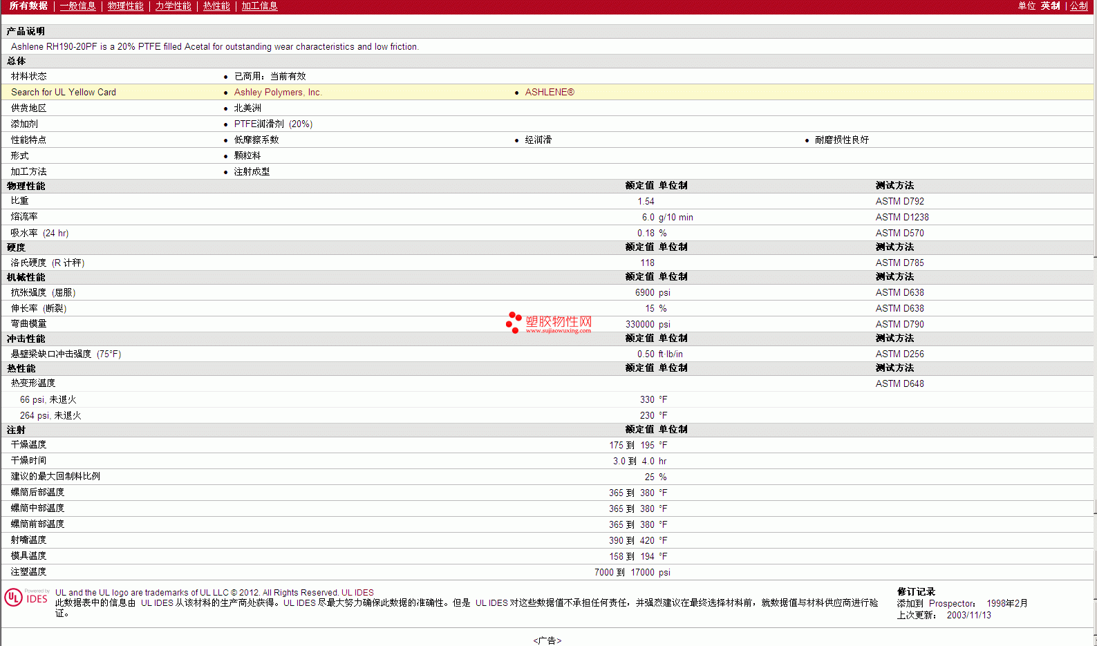Click the 弯曲模量 row label

pyautogui.click(x=29, y=325)
